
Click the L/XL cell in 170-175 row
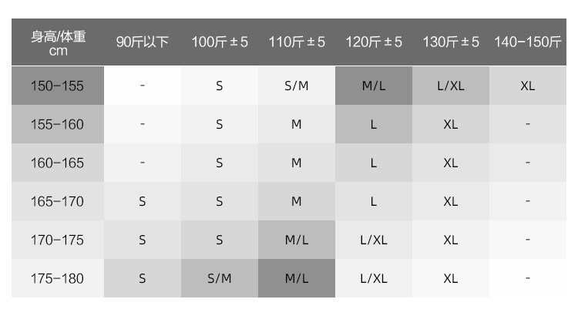coord(374,240)
